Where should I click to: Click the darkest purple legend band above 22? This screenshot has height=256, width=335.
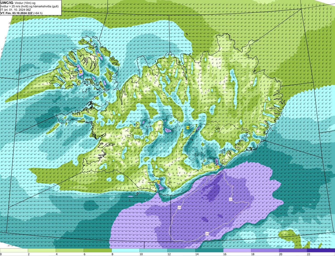pos(321,251)
